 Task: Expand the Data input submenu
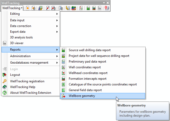(31, 20)
